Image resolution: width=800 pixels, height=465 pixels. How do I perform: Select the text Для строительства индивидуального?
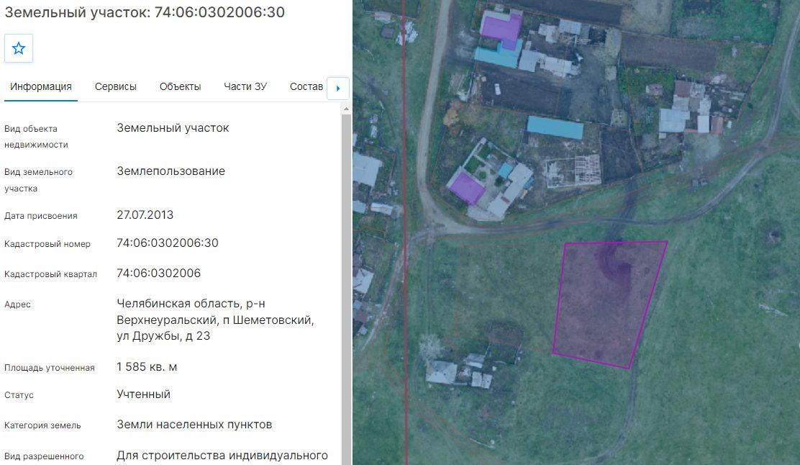click(222, 456)
